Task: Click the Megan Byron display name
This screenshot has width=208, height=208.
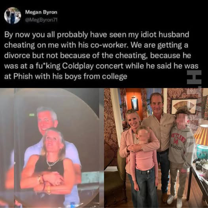Action: 41,12
